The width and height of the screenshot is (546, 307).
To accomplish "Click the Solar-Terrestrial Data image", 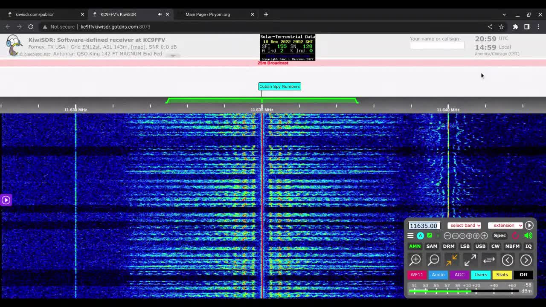I will tap(288, 47).
